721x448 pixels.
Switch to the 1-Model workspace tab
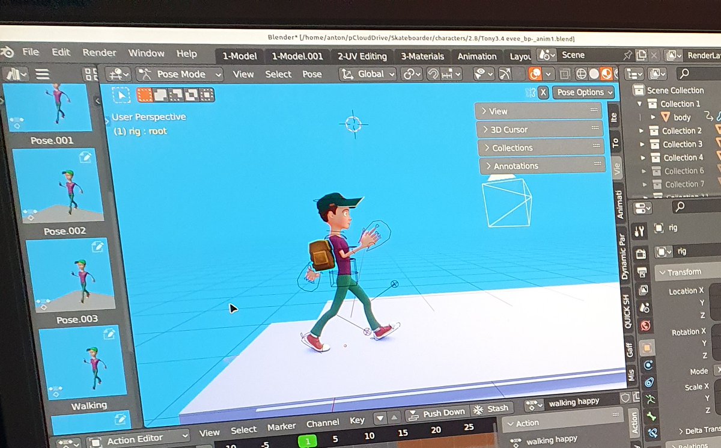(x=239, y=56)
